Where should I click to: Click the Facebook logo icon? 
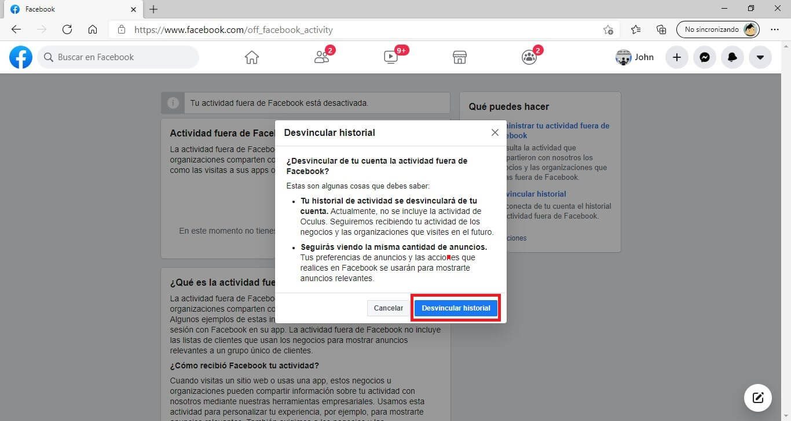tap(21, 57)
